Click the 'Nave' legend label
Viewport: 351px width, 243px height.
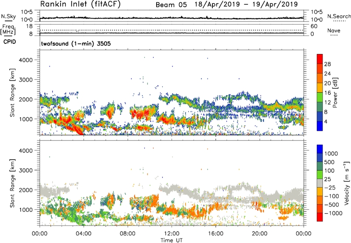tap(334, 30)
